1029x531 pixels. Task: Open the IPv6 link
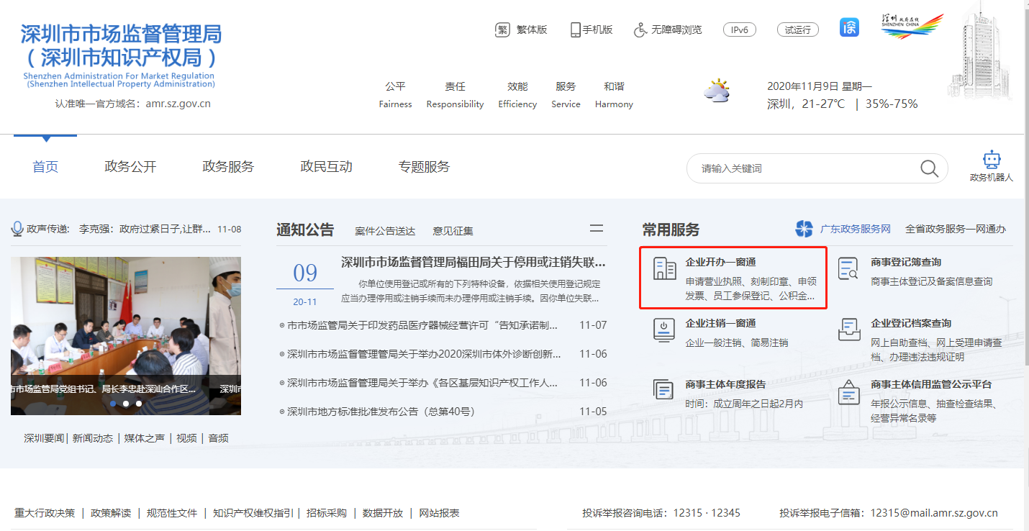point(740,29)
